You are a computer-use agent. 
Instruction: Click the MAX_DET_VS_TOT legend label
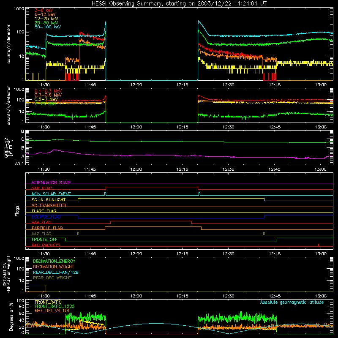click(52, 311)
